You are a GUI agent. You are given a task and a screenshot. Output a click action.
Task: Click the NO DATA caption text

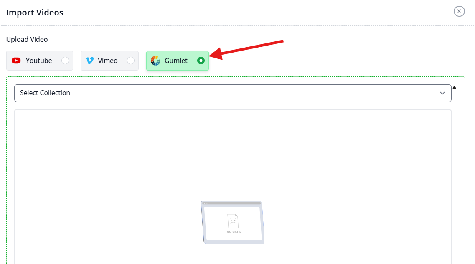pos(234,231)
